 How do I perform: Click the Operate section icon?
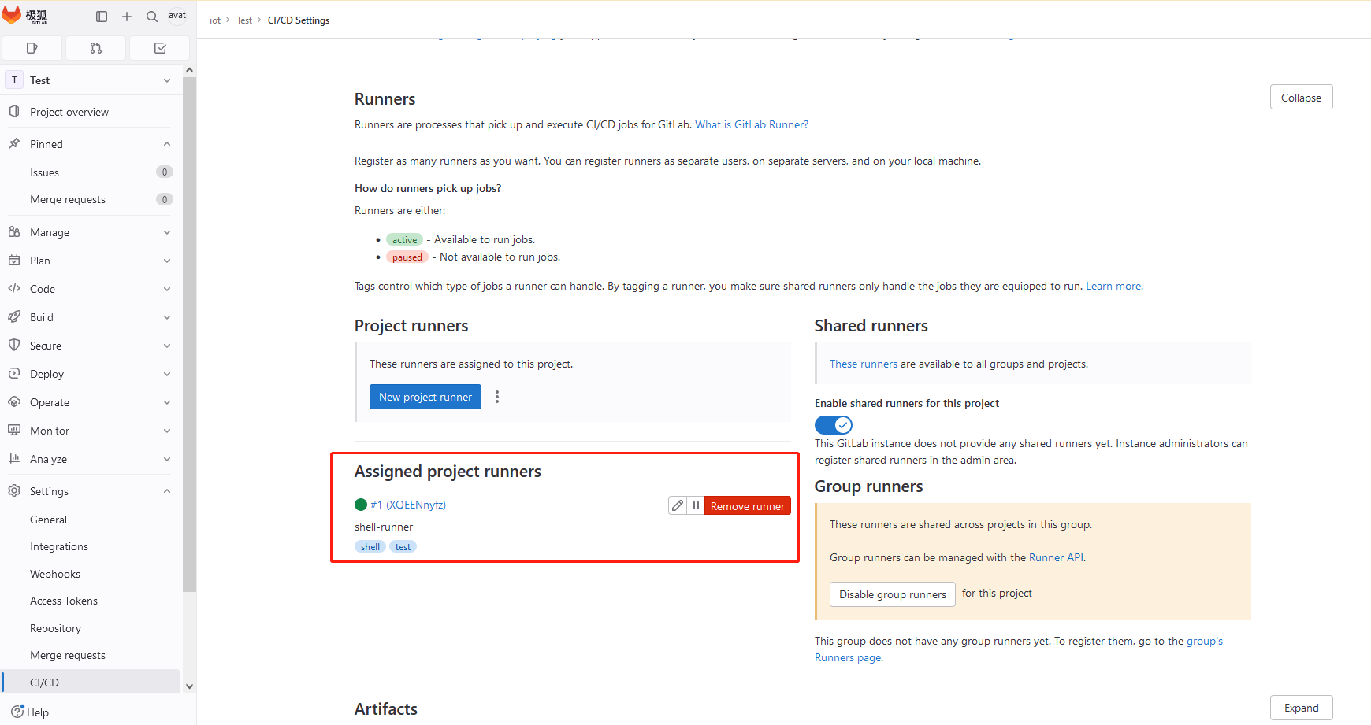coord(14,402)
